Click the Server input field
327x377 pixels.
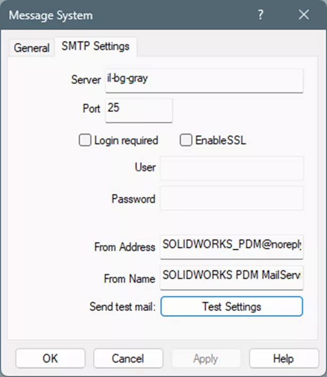204,80
